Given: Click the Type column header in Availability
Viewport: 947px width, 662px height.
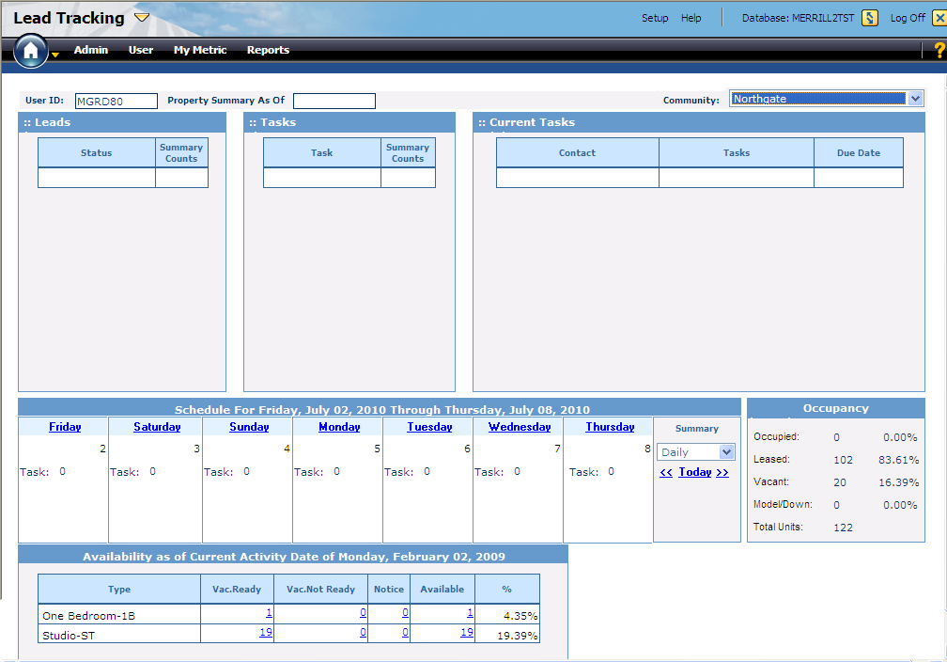Looking at the screenshot, I should pos(119,590).
